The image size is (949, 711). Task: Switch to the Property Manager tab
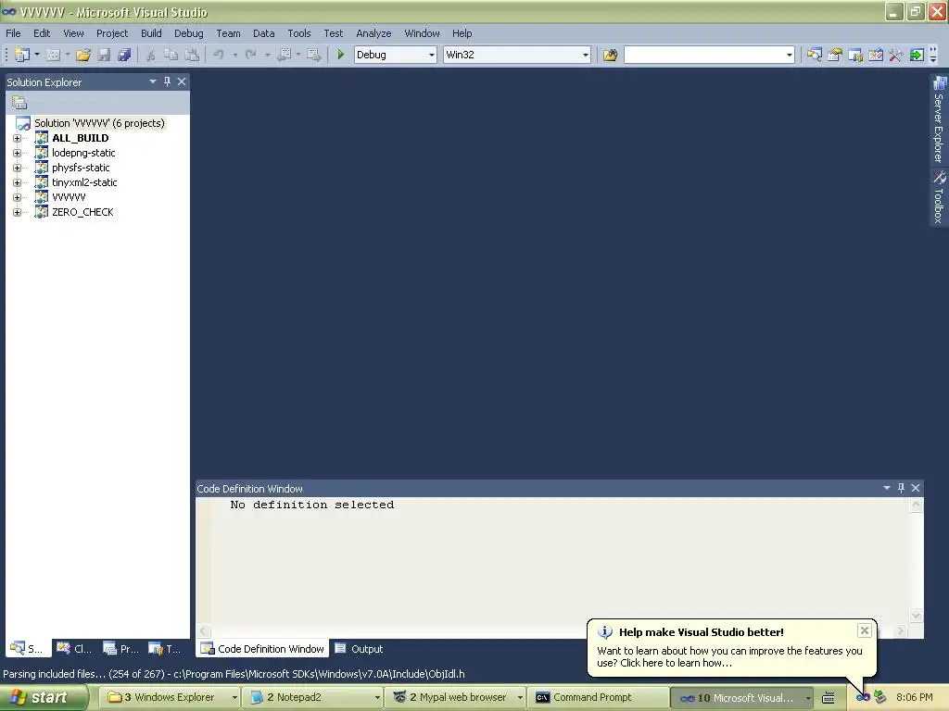[x=120, y=649]
